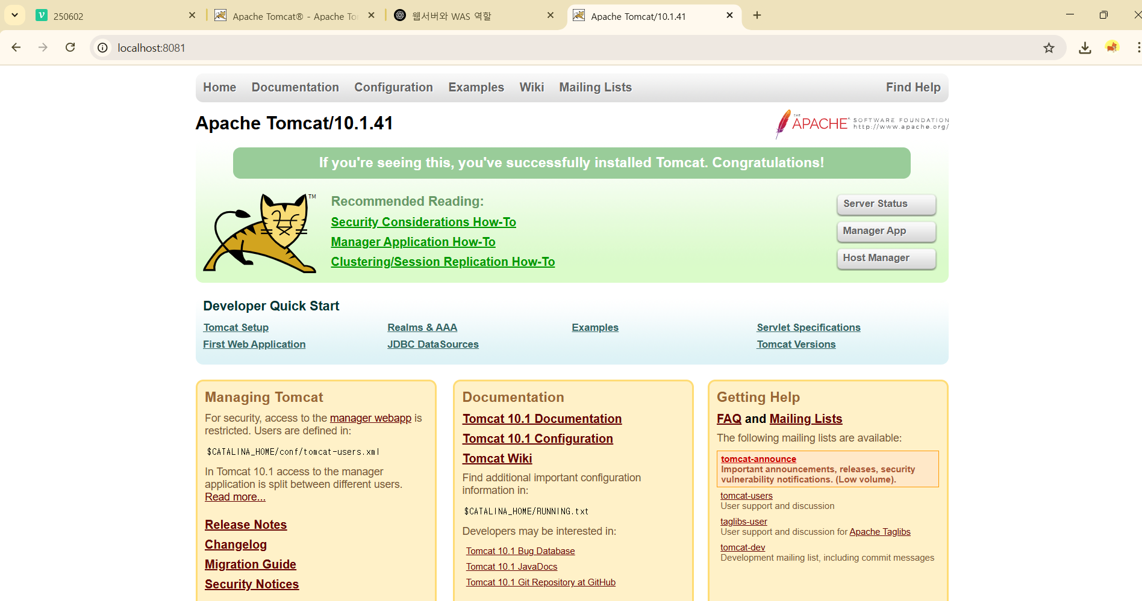Open the tomcat-users mailing list link
1142x601 pixels.
pyautogui.click(x=746, y=496)
